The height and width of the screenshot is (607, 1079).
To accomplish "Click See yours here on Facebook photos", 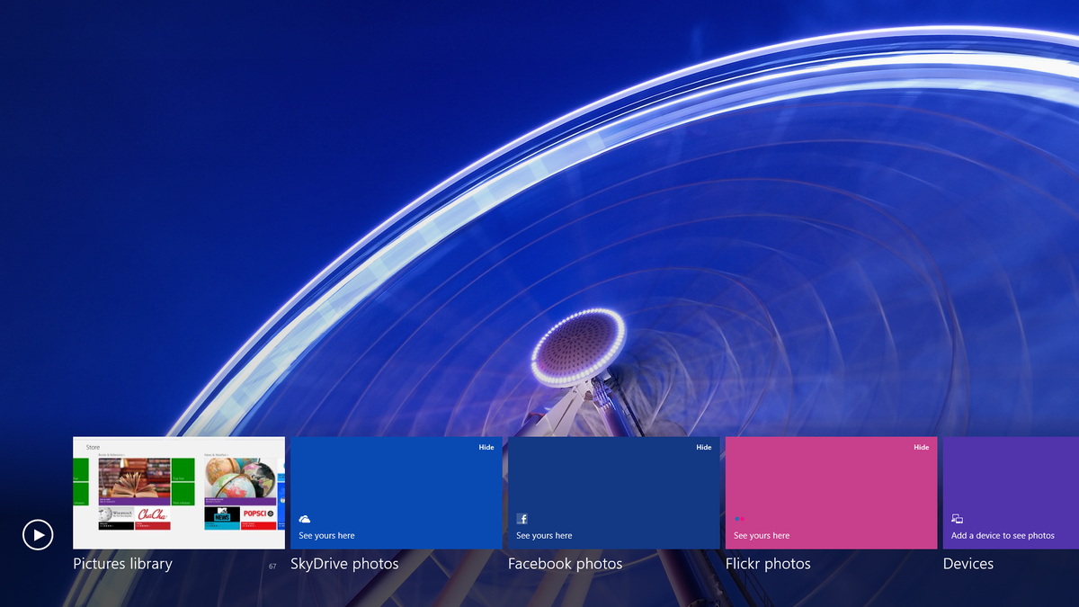I will point(543,535).
